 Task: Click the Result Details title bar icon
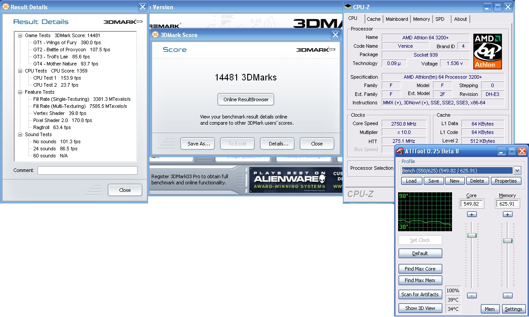[6, 7]
